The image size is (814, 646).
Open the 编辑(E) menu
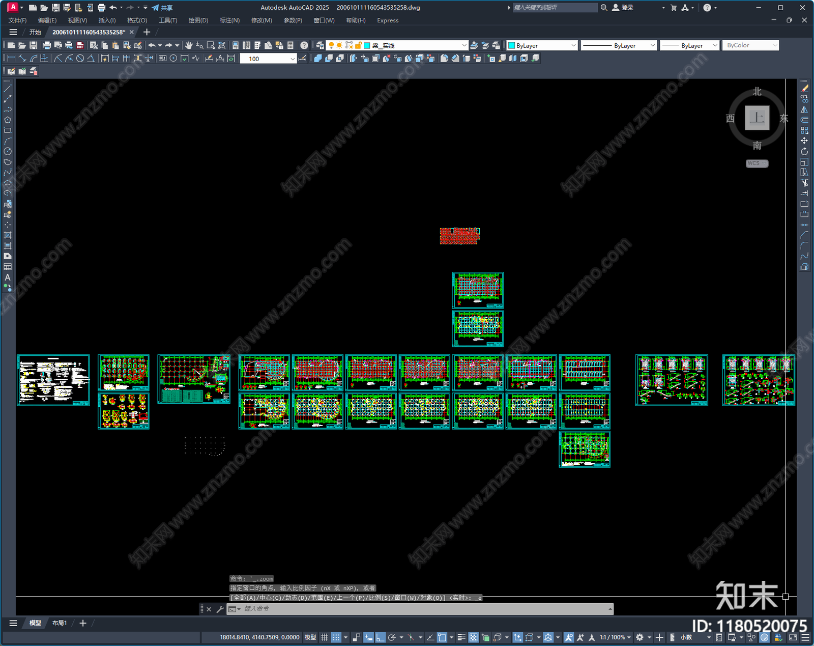pyautogui.click(x=47, y=20)
